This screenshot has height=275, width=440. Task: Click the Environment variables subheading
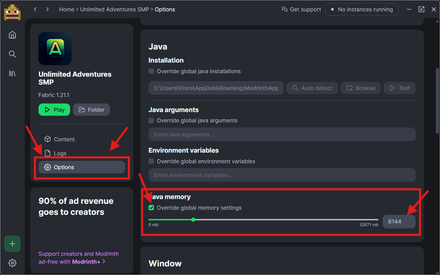point(184,150)
